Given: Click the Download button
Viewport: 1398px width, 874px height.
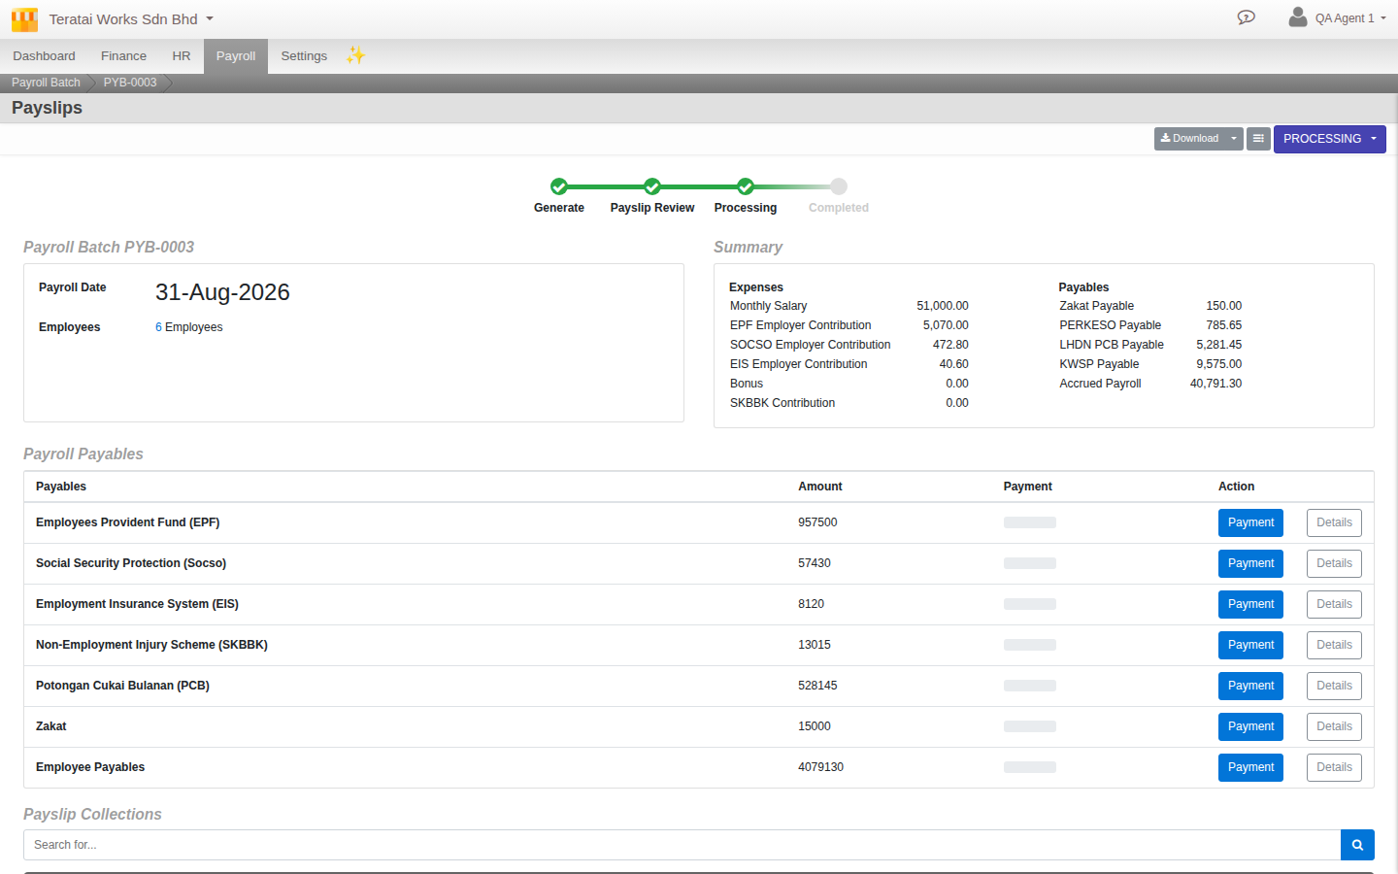Looking at the screenshot, I should coord(1189,139).
